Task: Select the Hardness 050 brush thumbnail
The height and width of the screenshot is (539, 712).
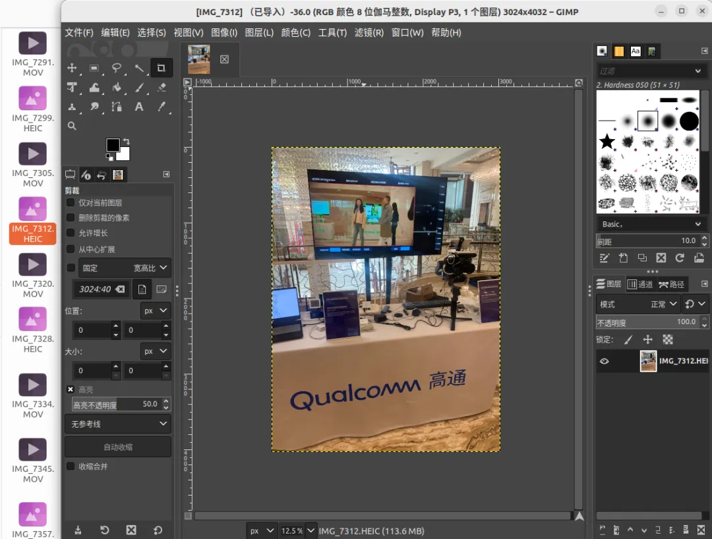Action: 647,121
